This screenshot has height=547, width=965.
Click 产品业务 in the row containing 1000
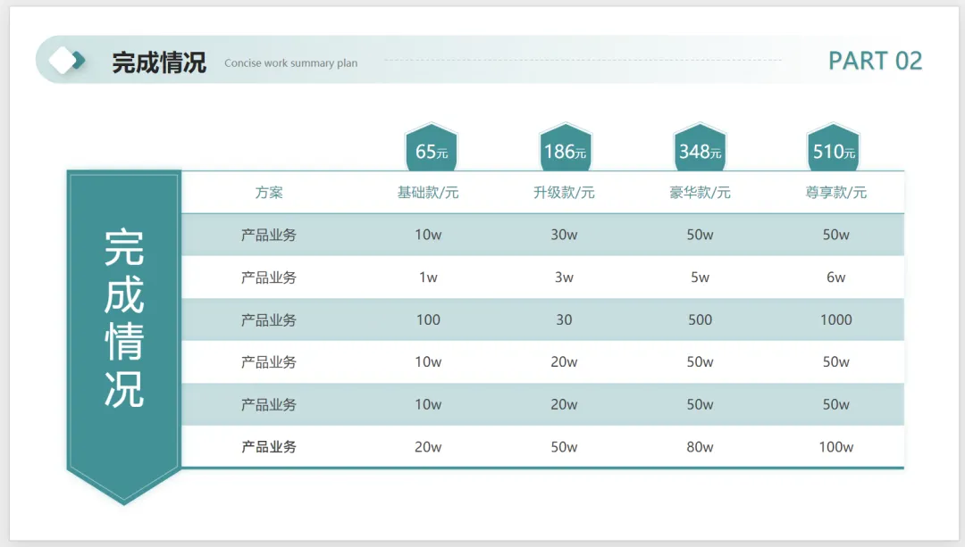coord(269,319)
